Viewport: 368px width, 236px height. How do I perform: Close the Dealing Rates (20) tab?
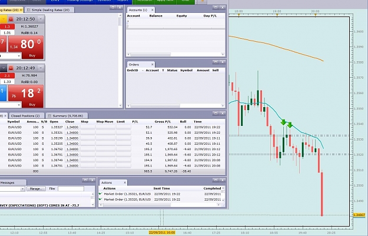point(21,10)
